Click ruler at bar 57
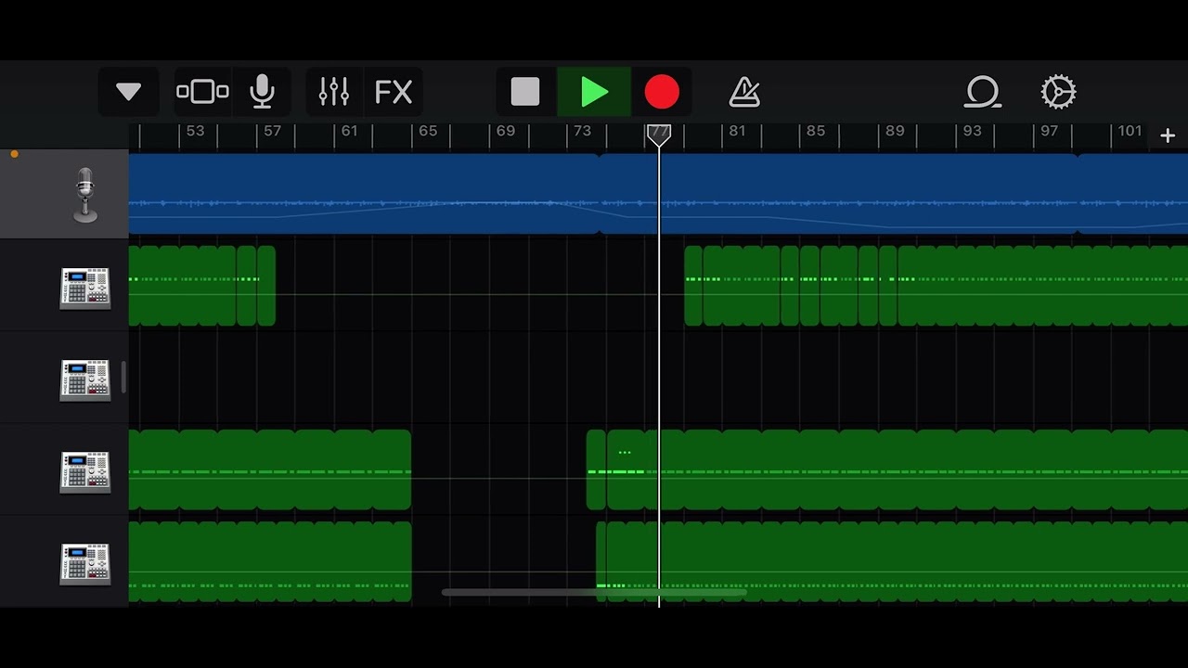Screen dimensions: 1188x668 tap(272, 131)
